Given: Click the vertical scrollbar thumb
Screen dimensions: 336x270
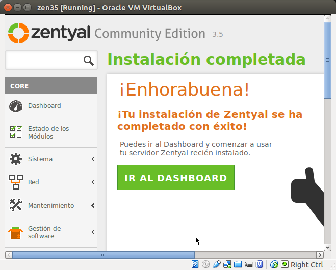Looking at the screenshot, I should 327,60.
